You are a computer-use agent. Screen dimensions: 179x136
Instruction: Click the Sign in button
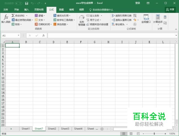(x=138, y=3)
